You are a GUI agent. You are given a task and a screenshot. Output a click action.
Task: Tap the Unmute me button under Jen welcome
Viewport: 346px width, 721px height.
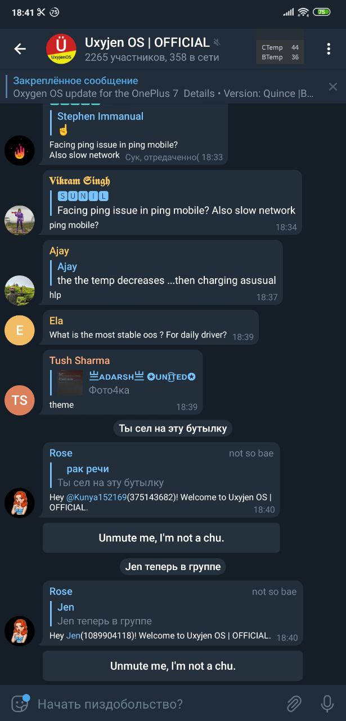click(173, 666)
